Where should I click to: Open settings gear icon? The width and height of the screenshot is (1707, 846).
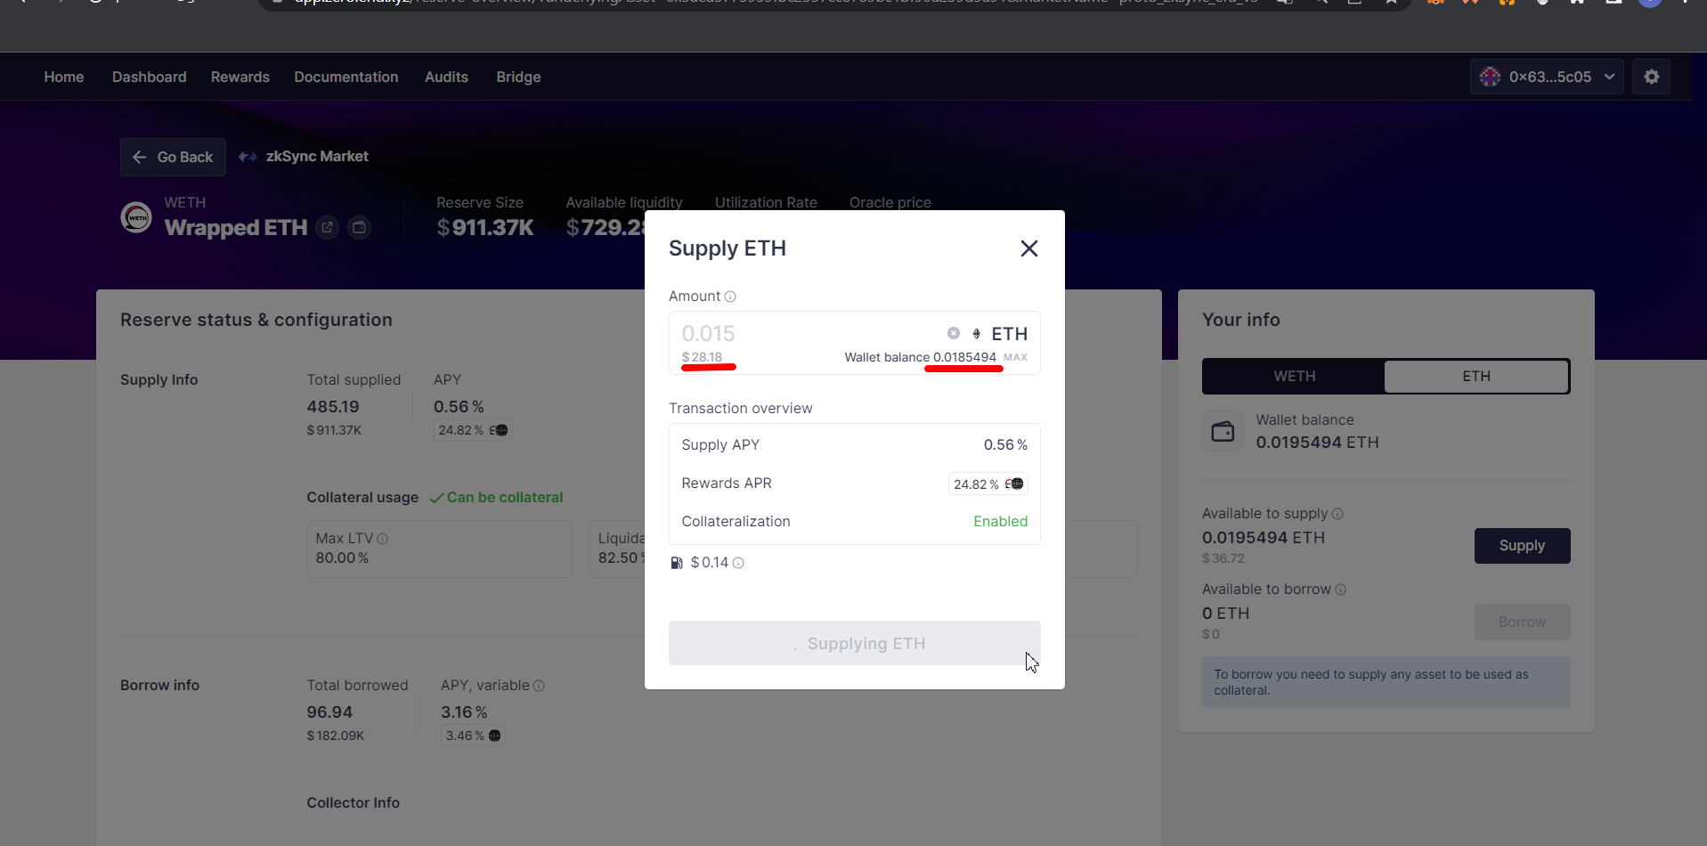click(1652, 77)
